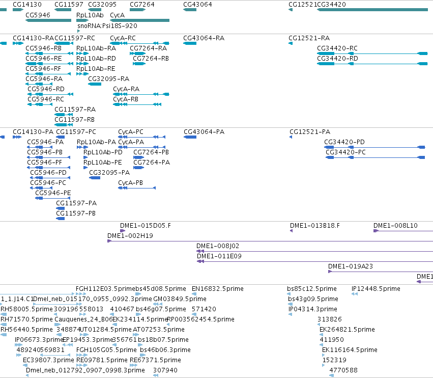Click protein label CG5946-PF
433x378 pixels.
pyautogui.click(x=44, y=163)
